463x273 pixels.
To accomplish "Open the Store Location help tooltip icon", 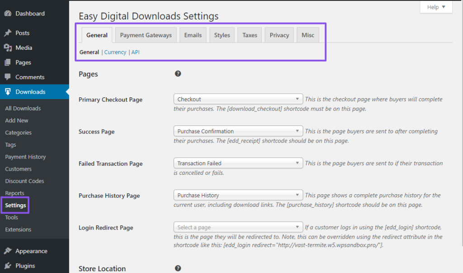I will 178,268.
